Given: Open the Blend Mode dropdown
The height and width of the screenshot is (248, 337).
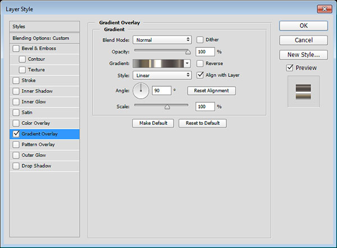Looking at the screenshot, I should (162, 40).
